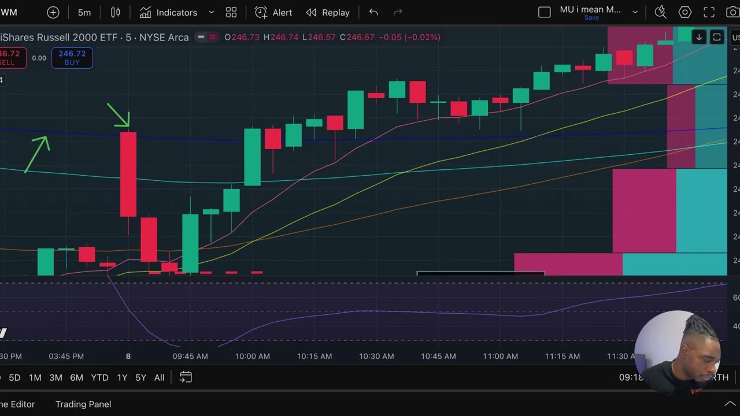The height and width of the screenshot is (416, 740).
Task: Select the 5D time range
Action: [x=14, y=377]
